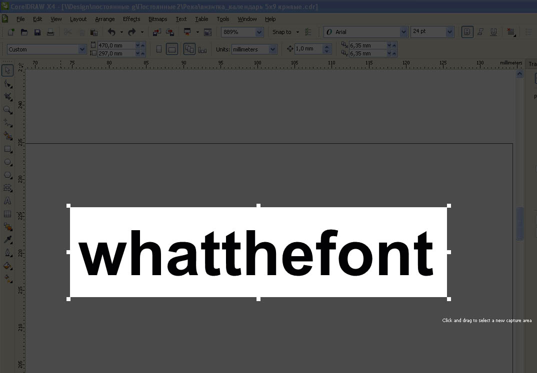Select the Ellipse tool
Screen dimensions: 537x373
point(7,162)
